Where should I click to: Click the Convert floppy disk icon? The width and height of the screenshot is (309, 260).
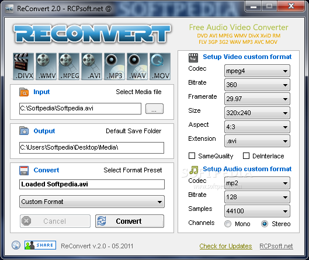coord(24,171)
